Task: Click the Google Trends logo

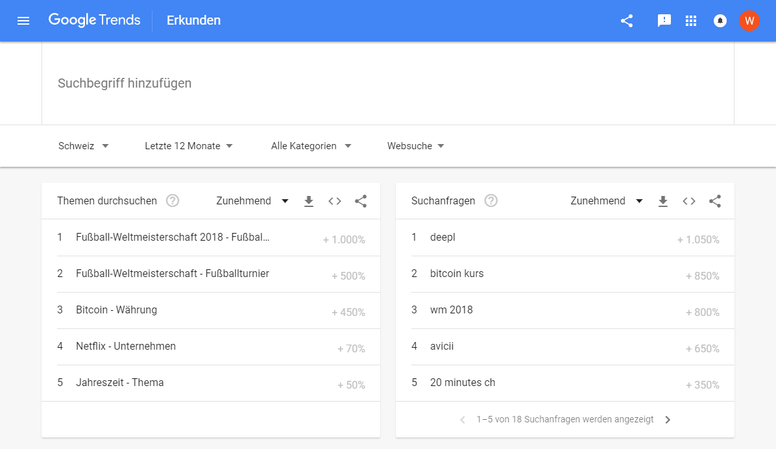Action: coord(94,20)
